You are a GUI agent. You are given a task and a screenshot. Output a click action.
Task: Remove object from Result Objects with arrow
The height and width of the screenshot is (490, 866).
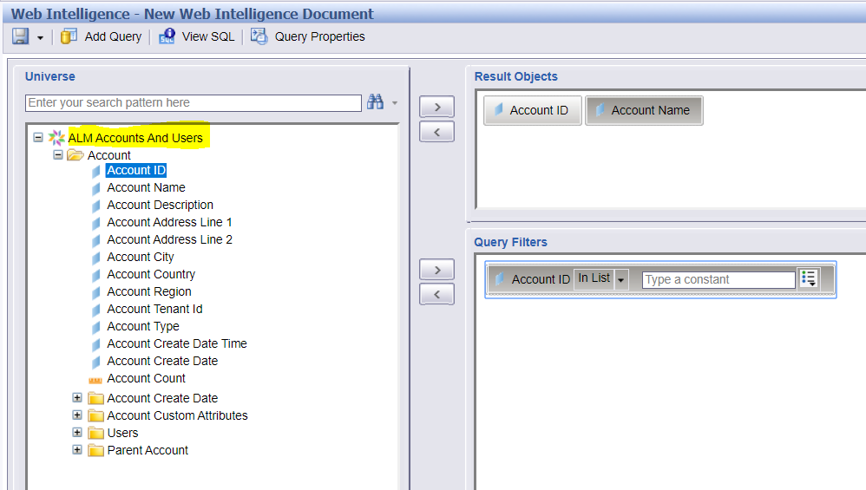[x=436, y=132]
